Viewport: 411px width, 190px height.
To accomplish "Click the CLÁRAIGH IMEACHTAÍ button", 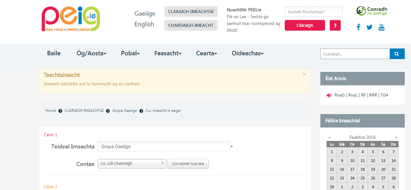I will click(x=191, y=11).
